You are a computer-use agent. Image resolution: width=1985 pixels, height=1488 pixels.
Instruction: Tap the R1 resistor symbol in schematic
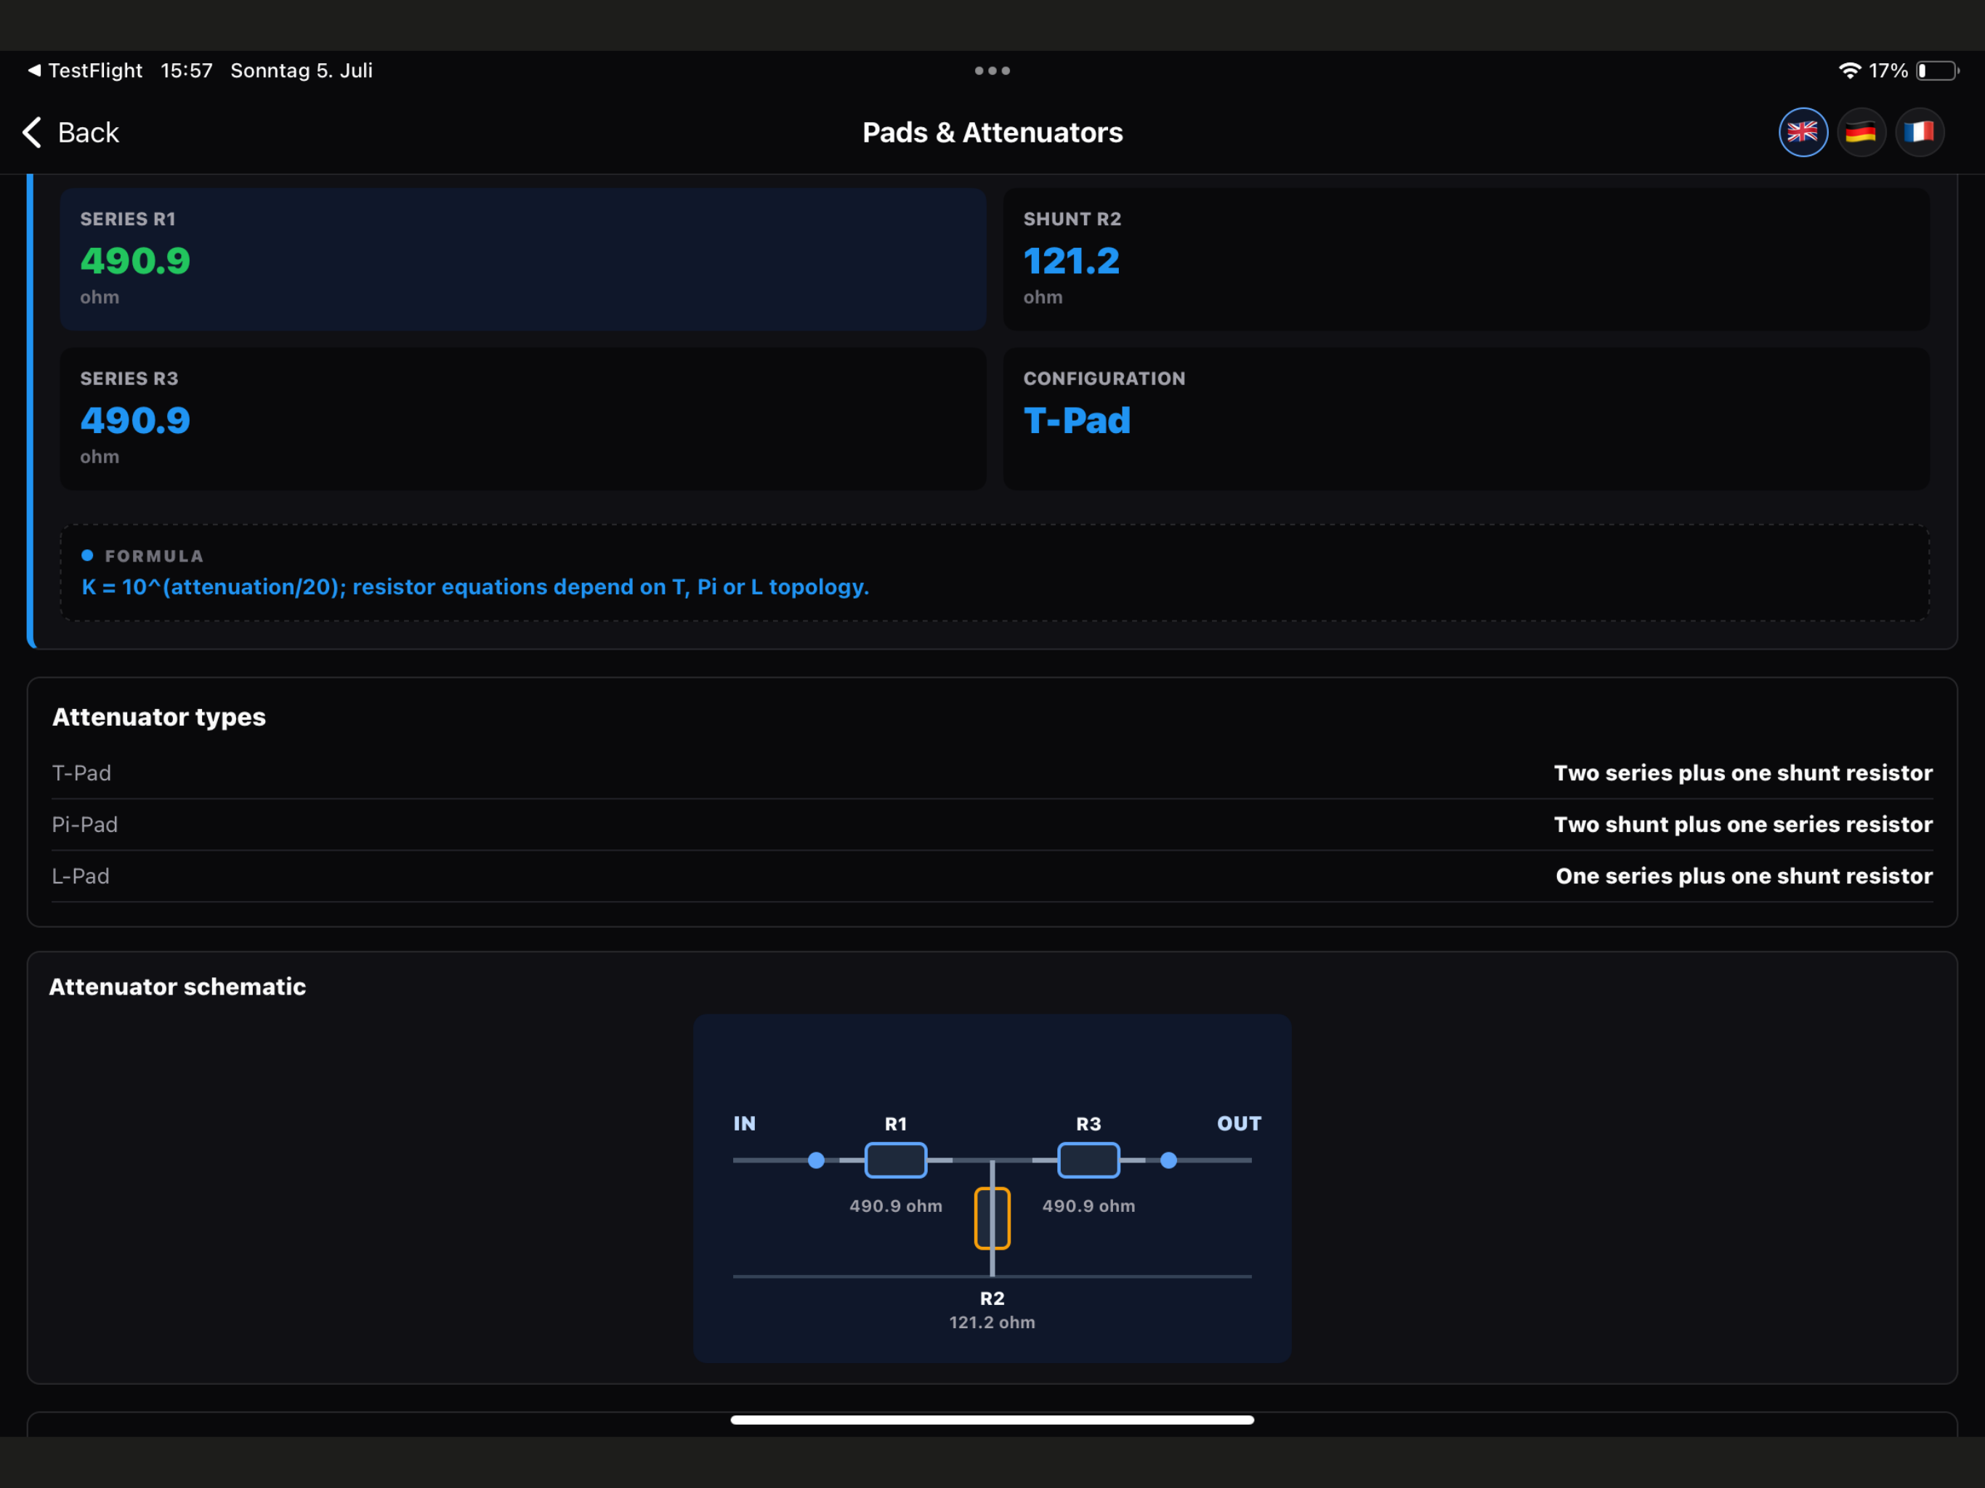(x=896, y=1160)
